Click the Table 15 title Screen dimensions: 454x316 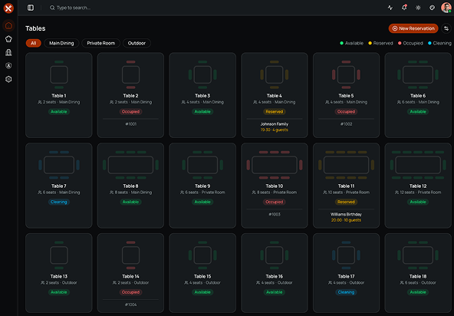[202, 276]
